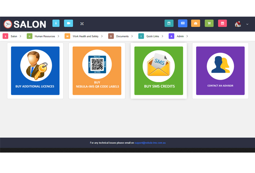Expand the chevron next to Work Health and Safety
The height and width of the screenshot is (173, 255).
pos(102,36)
